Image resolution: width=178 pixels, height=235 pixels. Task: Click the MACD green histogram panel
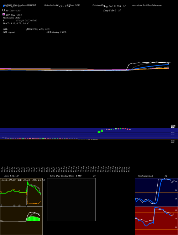point(21,221)
